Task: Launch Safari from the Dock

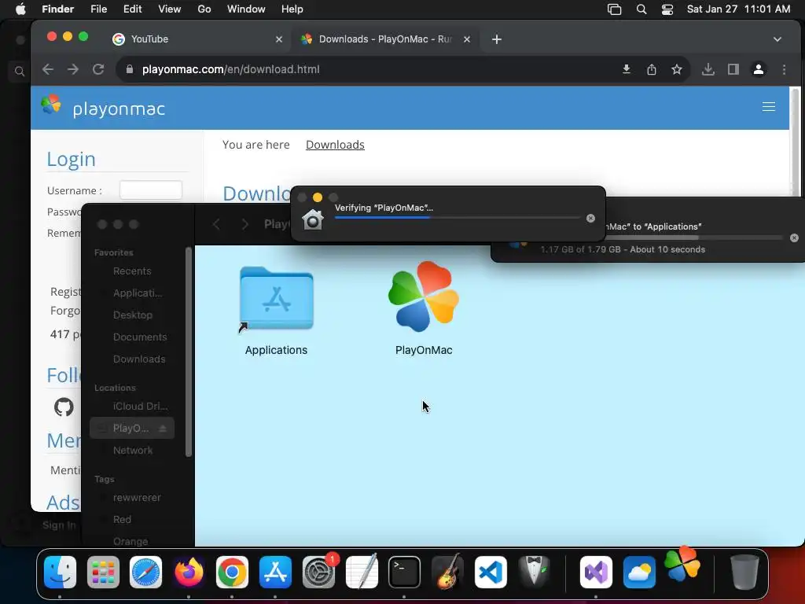Action: tap(145, 573)
